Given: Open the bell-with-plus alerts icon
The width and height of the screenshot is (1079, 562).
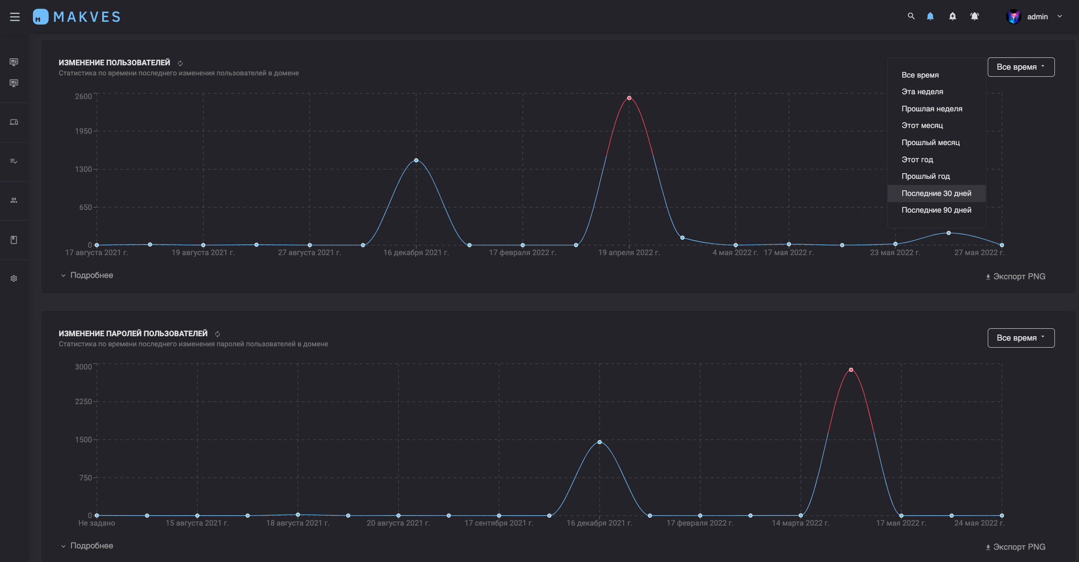Looking at the screenshot, I should coord(953,16).
